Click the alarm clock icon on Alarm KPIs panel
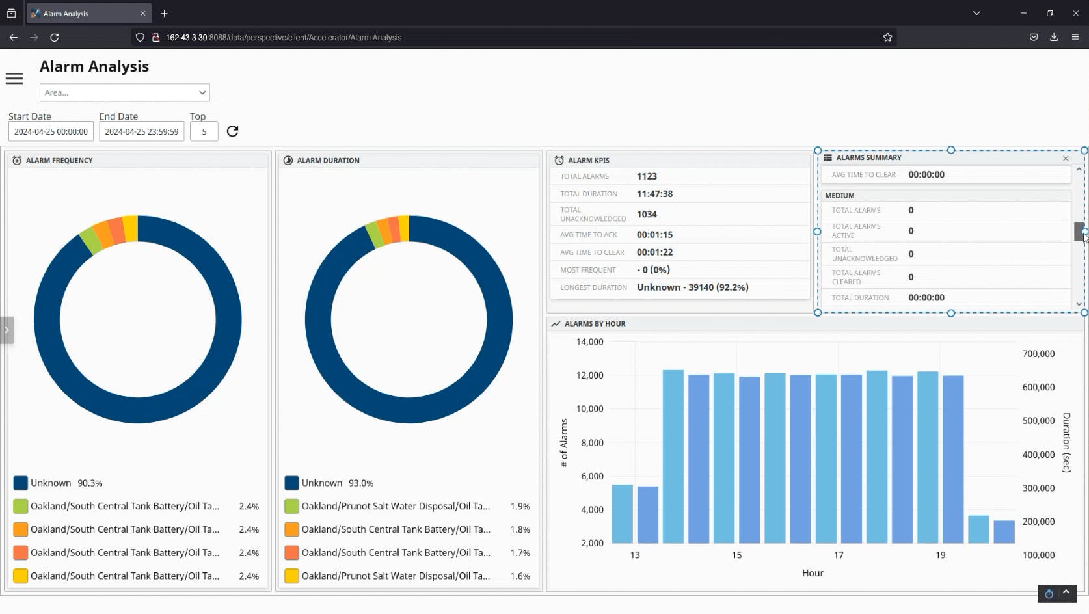Viewport: 1089px width, 614px height. point(558,160)
